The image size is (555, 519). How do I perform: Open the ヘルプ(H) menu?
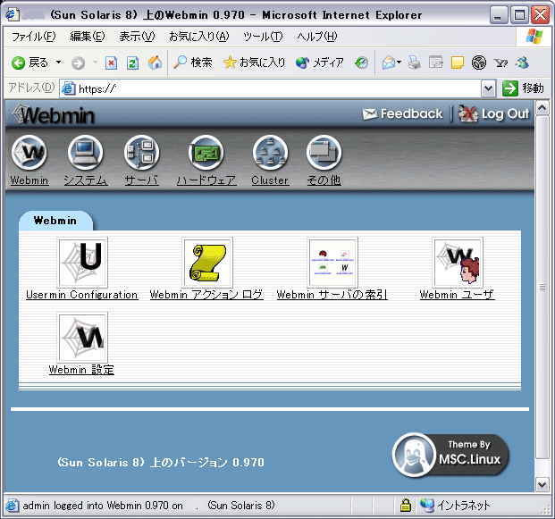click(317, 37)
